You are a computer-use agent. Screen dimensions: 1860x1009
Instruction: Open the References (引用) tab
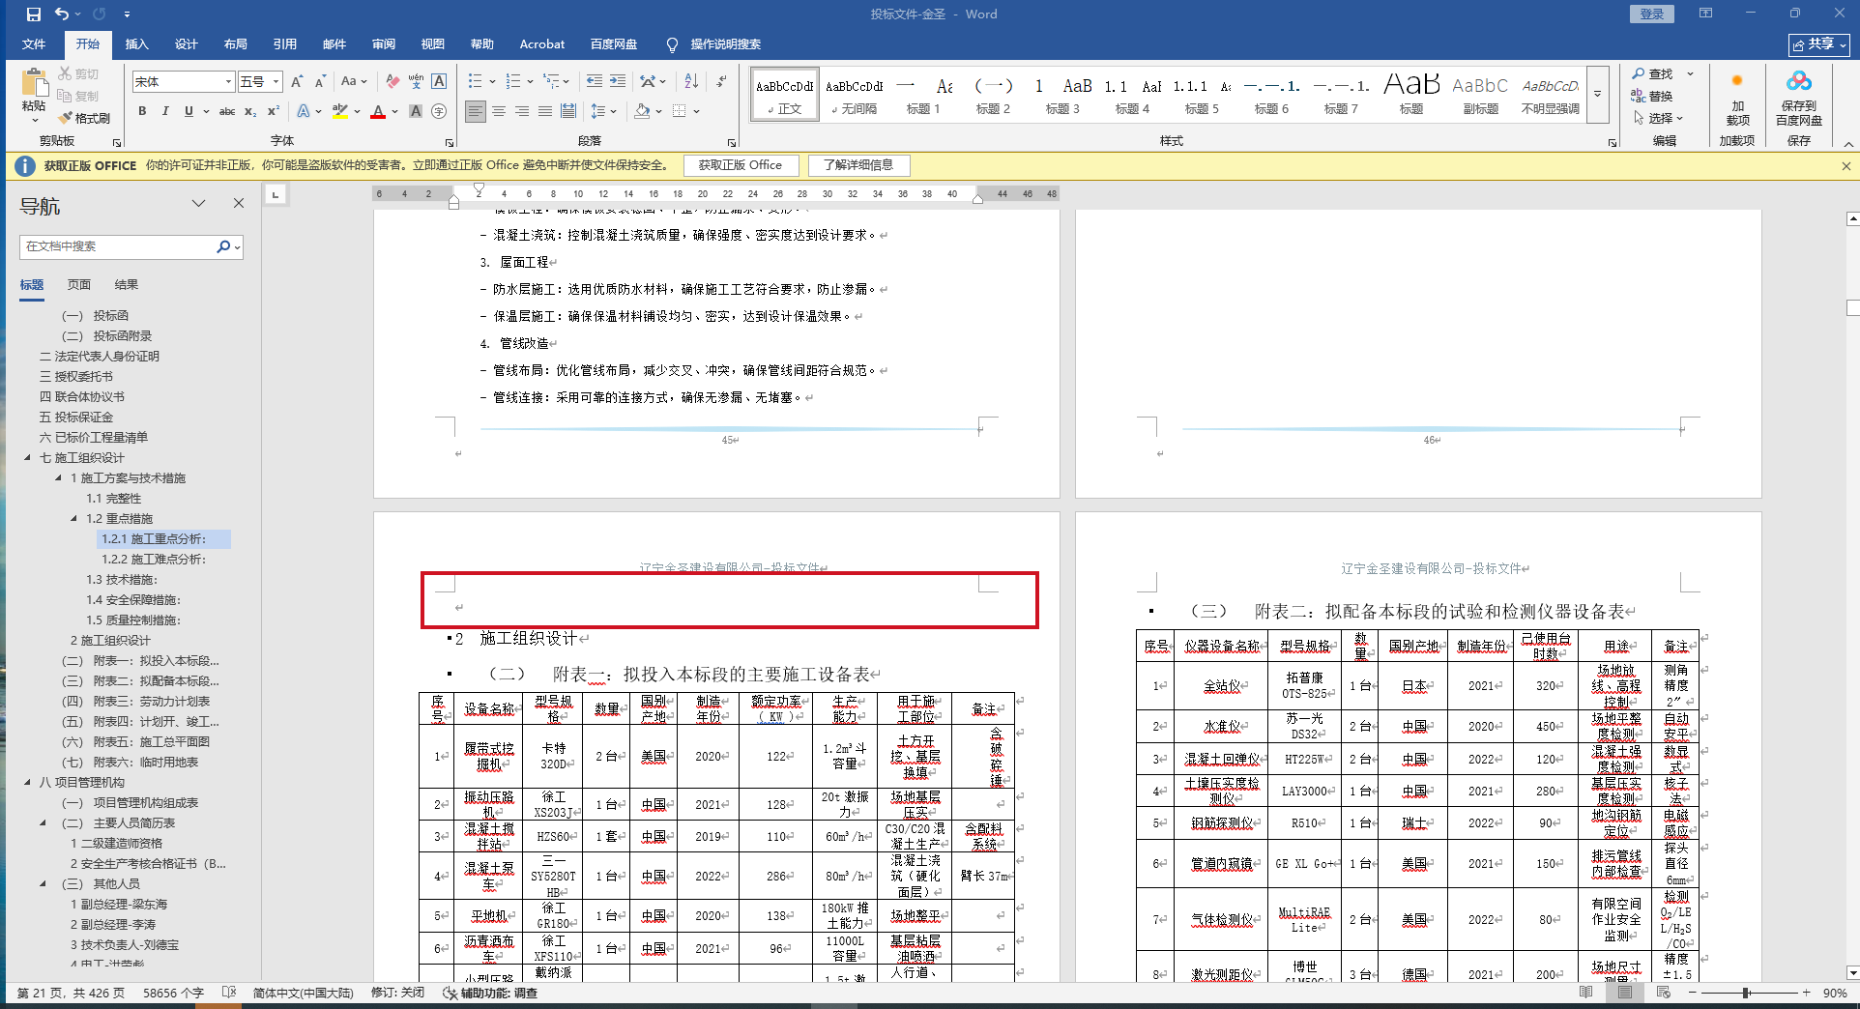click(284, 44)
